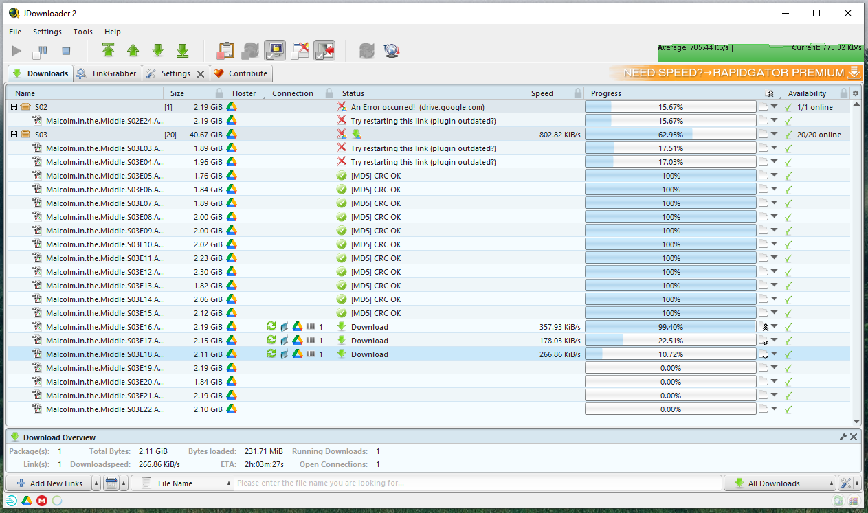The image size is (868, 513).
Task: Open the Add New Links dropdown arrow
Action: [96, 483]
